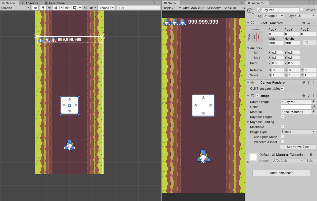Toggle the scene grid icon
This screenshot has width=317, height=201.
[x=75, y=8]
